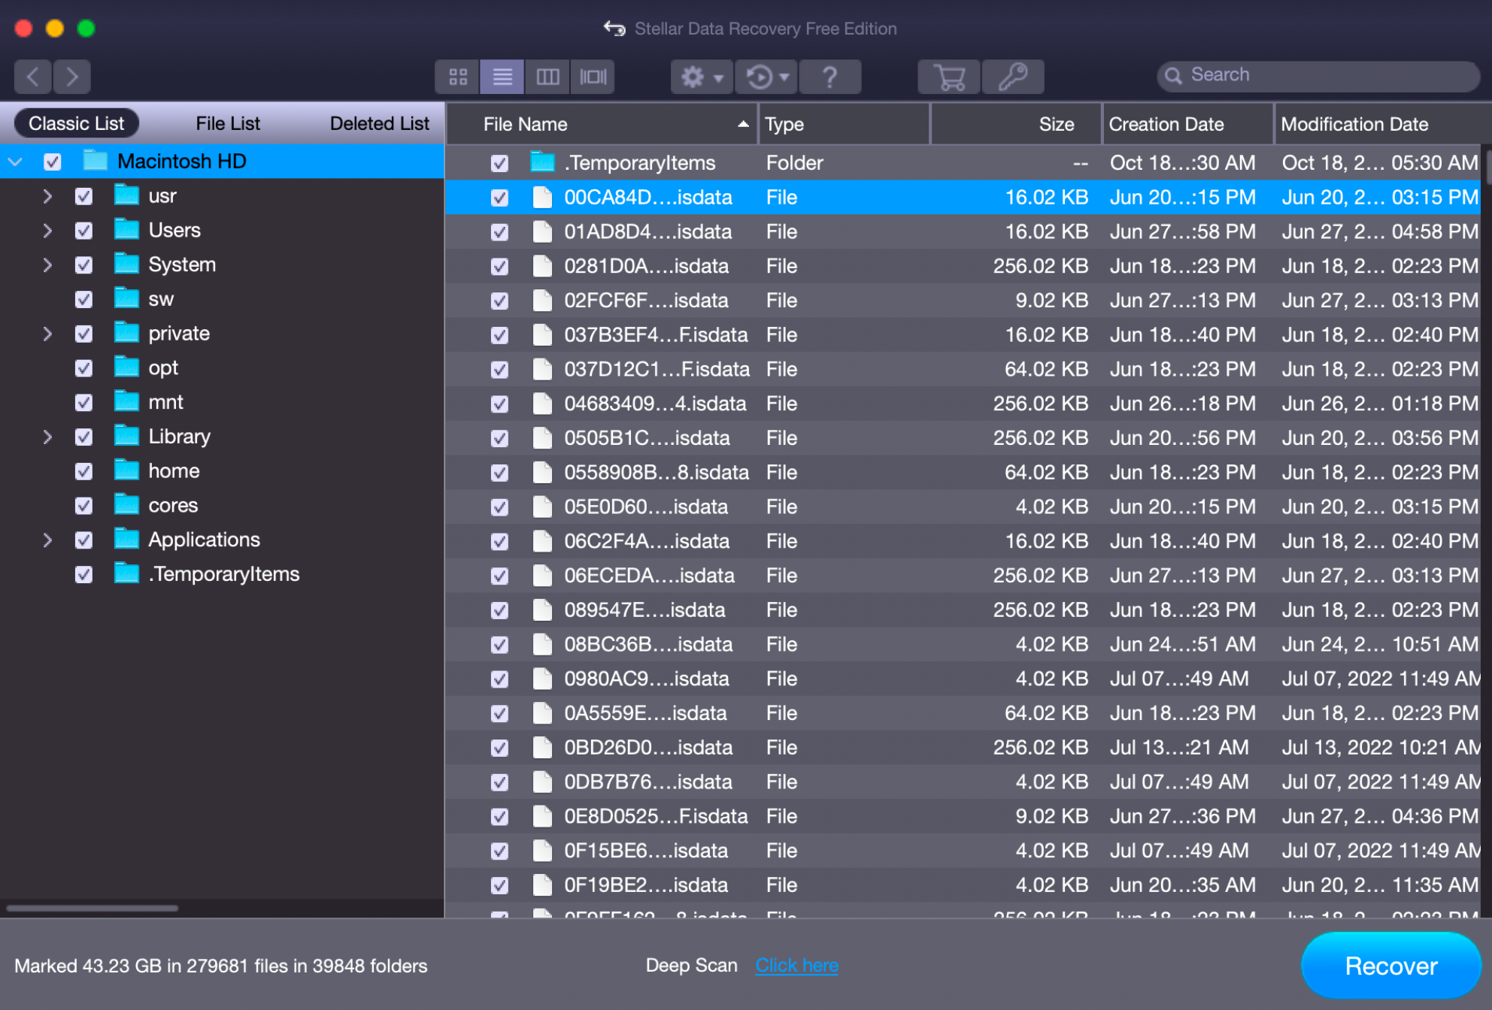Viewport: 1492px width, 1010px height.
Task: Switch to list view
Action: 502,76
